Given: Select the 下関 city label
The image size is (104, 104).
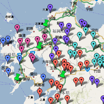Looking at the screenshot, I should [73, 4].
